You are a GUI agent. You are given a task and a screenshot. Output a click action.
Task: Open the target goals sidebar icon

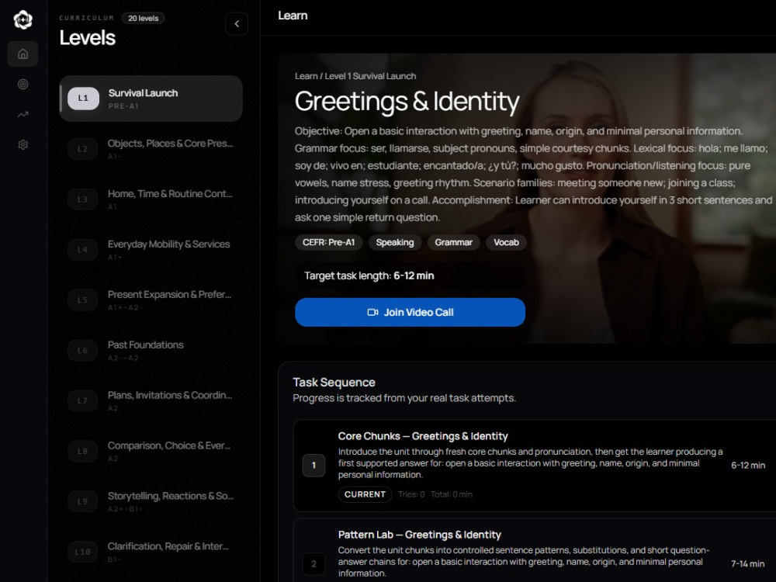pos(23,84)
